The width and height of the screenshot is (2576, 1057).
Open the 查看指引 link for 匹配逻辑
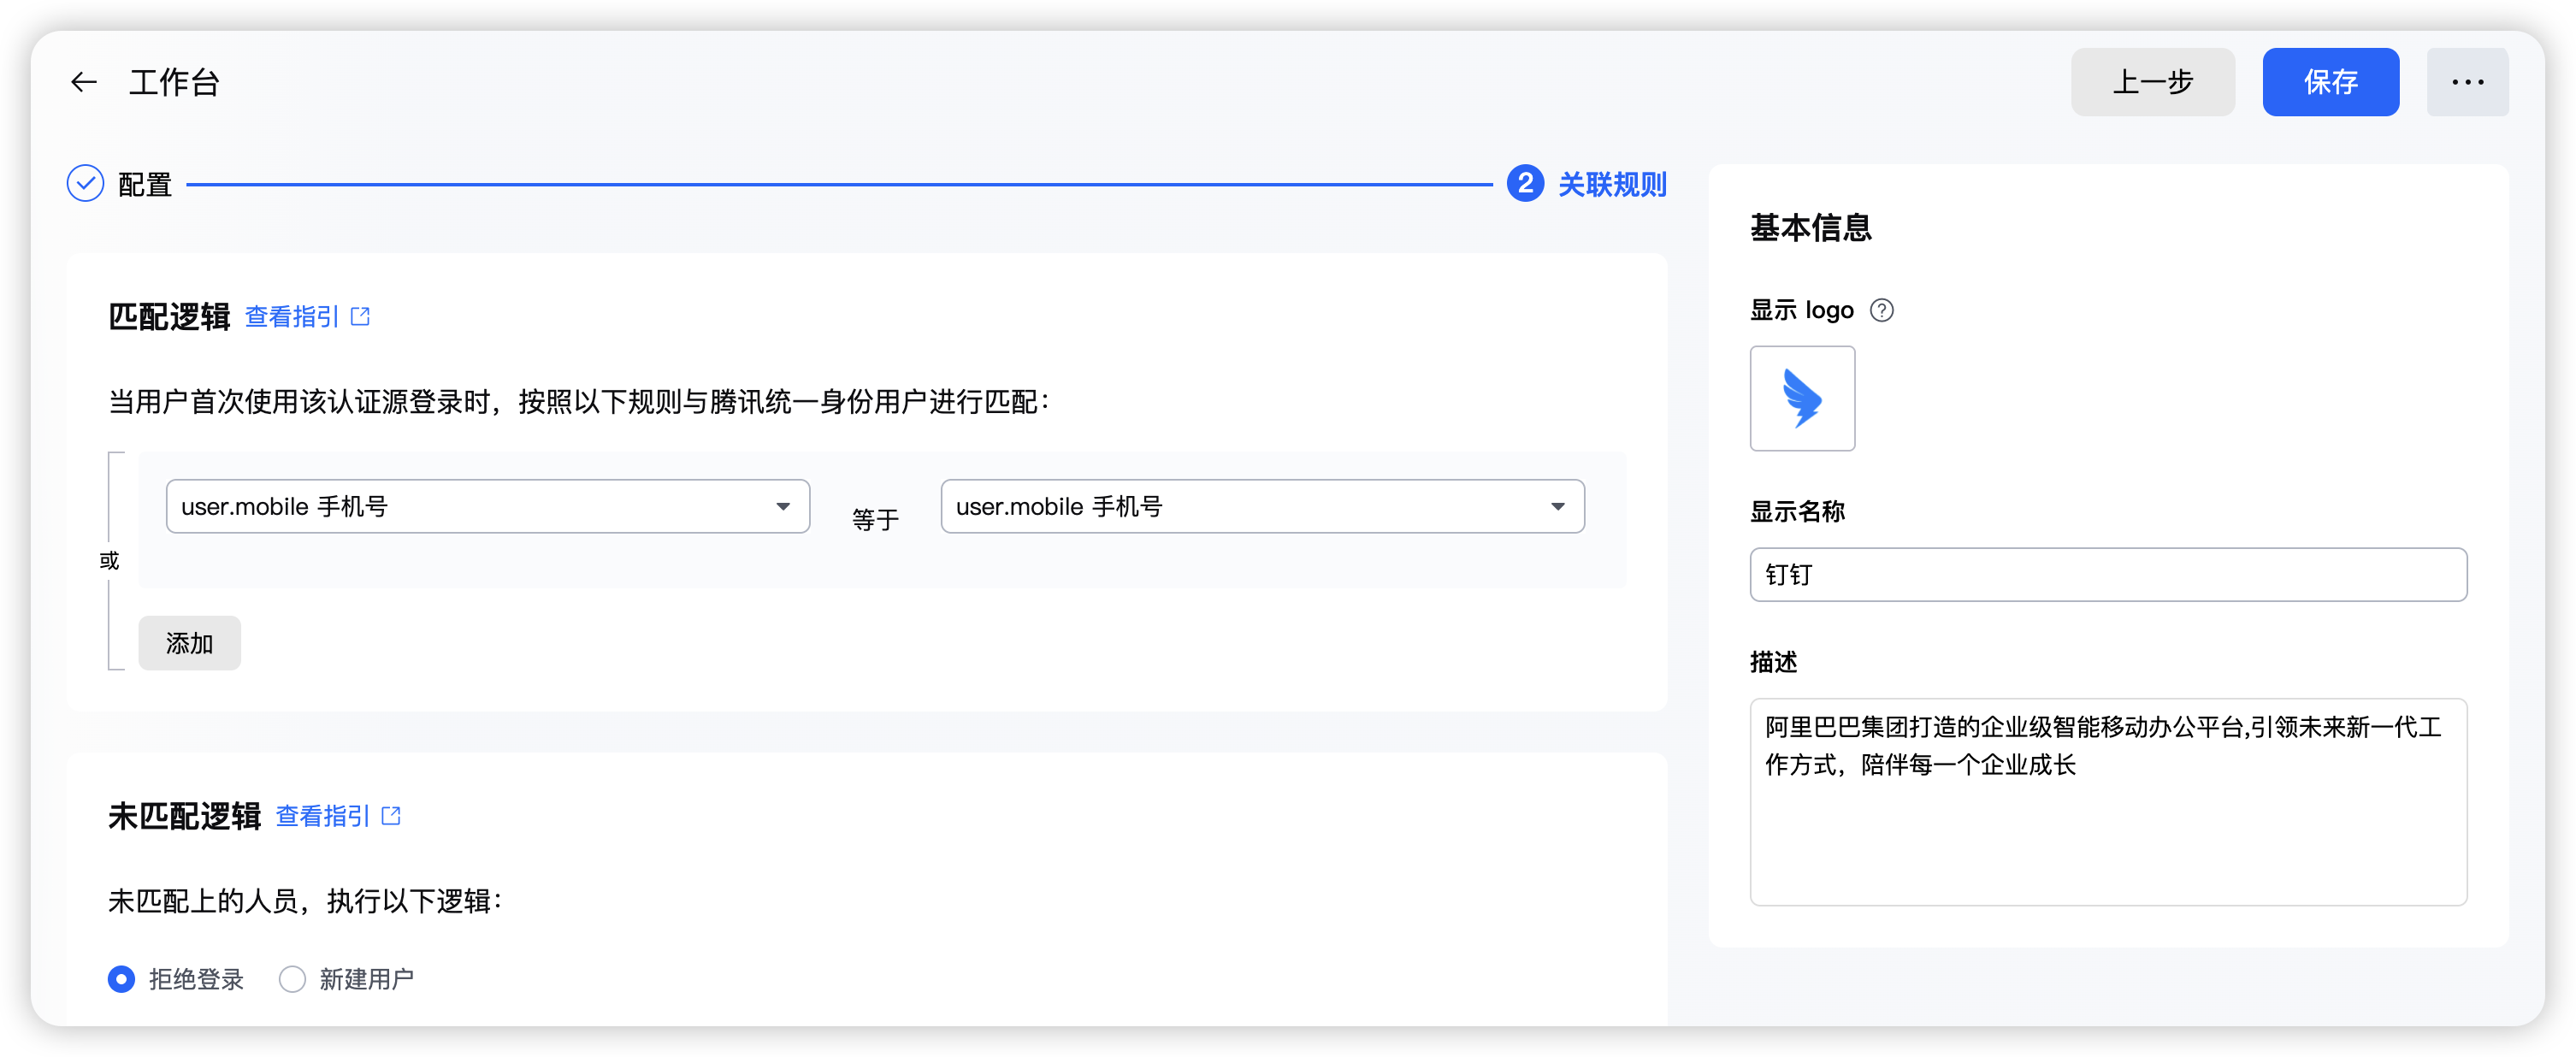tap(292, 317)
